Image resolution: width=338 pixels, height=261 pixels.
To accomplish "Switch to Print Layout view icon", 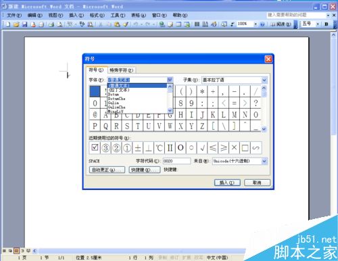I will pos(16,251).
